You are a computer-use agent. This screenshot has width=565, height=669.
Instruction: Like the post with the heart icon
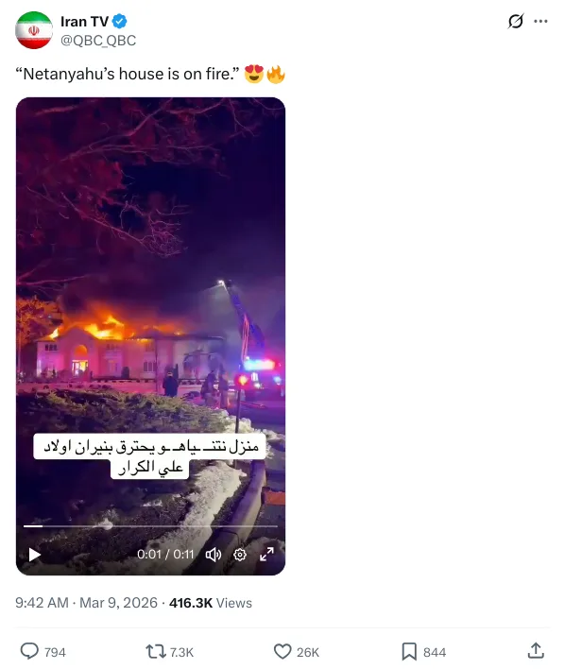tap(282, 651)
